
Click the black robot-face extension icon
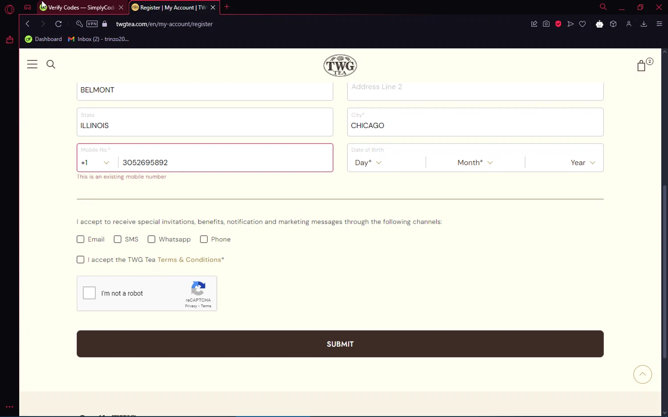(x=599, y=24)
